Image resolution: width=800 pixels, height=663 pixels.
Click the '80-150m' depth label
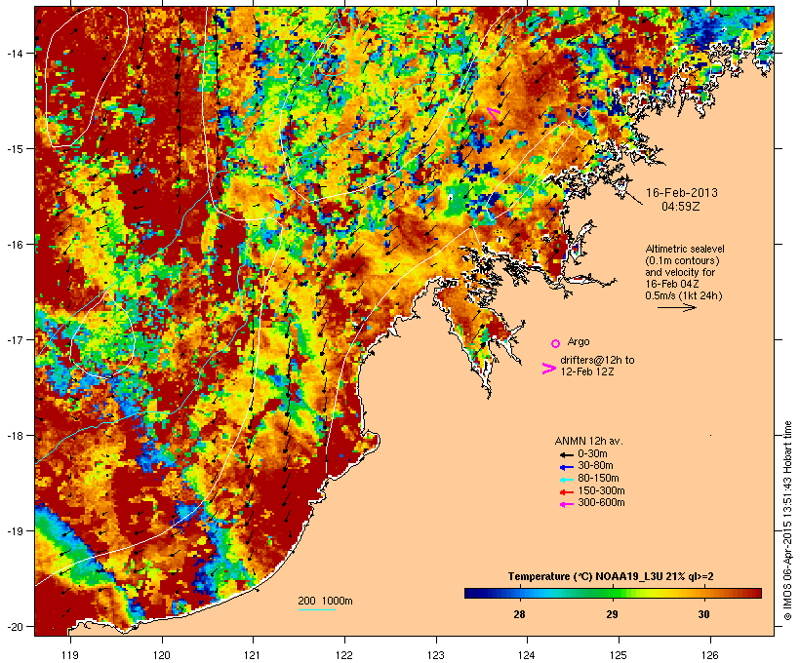(x=598, y=479)
